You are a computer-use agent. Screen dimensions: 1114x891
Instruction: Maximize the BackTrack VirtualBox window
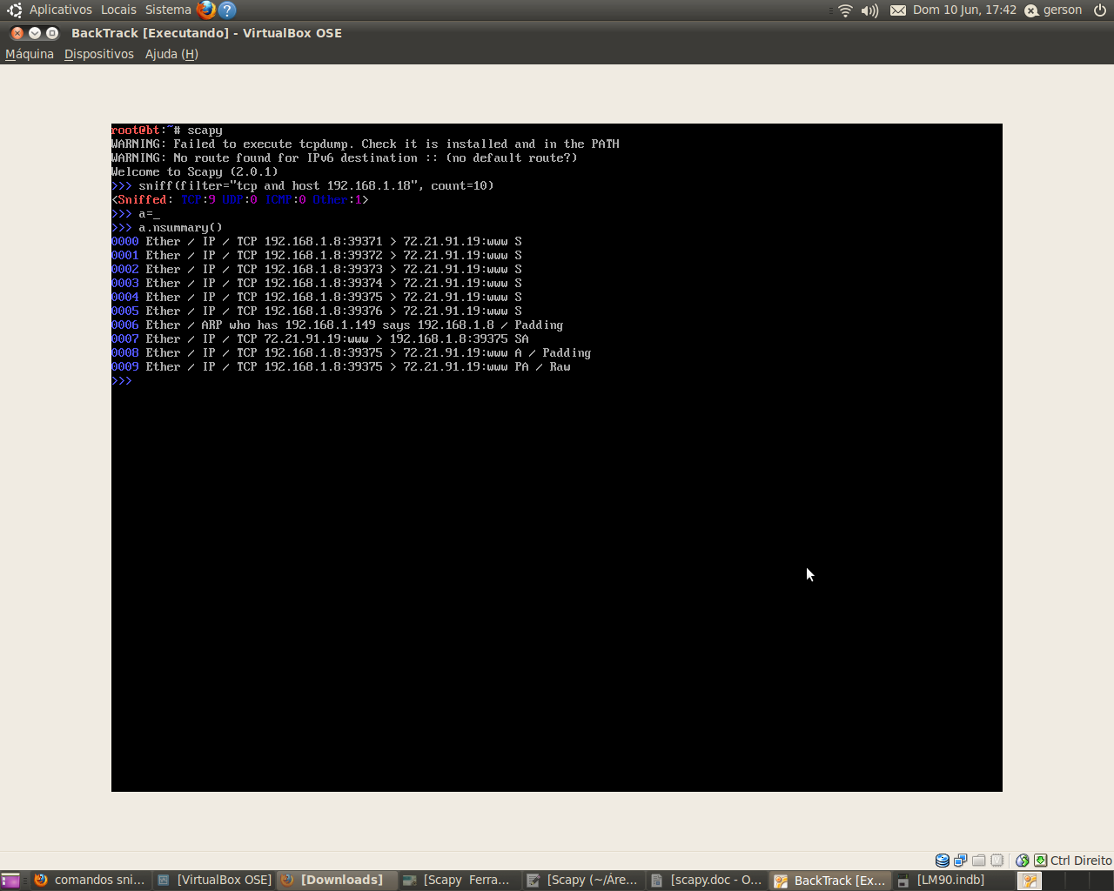52,33
